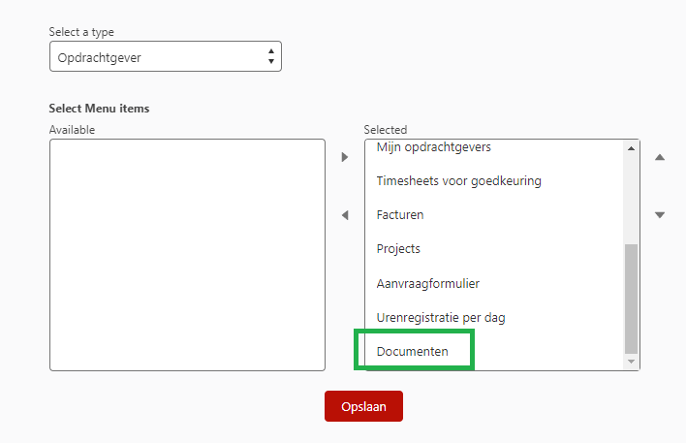The width and height of the screenshot is (686, 443).
Task: Click the "Select Menu items" heading
Action: pyautogui.click(x=99, y=109)
